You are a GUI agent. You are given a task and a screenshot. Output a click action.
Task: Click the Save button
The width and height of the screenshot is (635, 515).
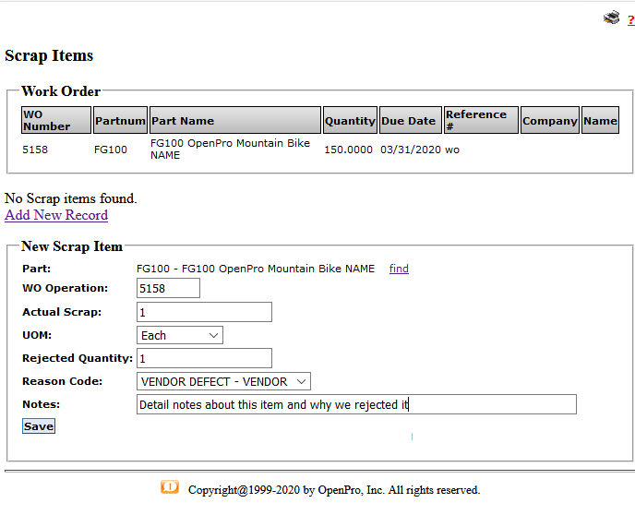39,426
